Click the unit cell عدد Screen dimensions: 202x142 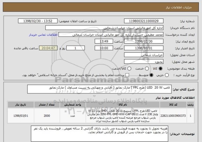click(x=73, y=116)
